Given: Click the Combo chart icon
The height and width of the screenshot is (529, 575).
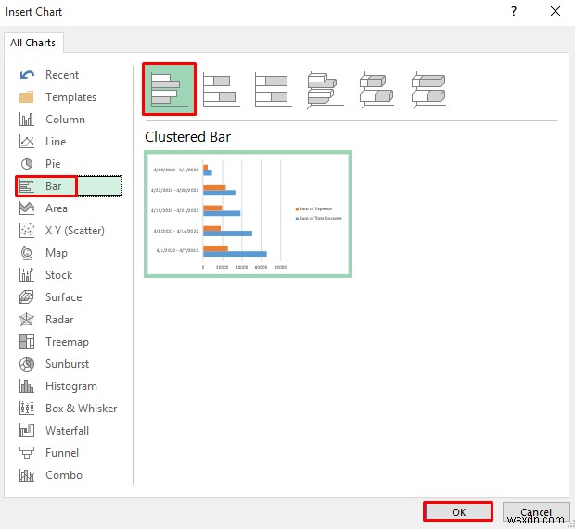Looking at the screenshot, I should [26, 475].
